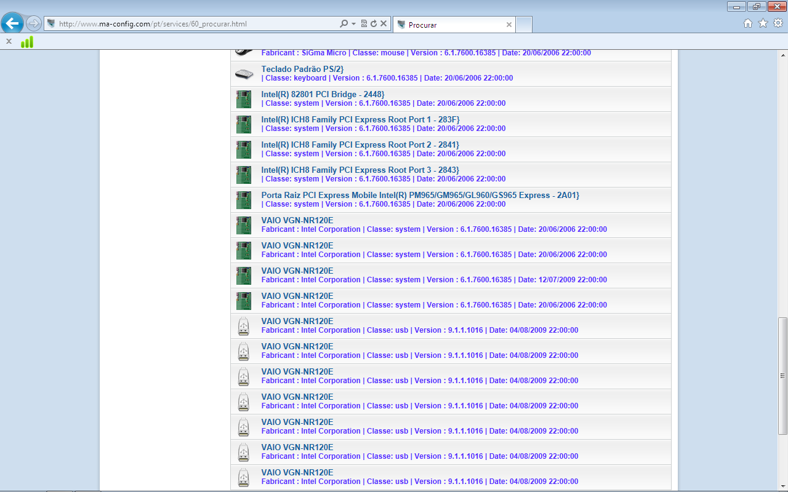788x492 pixels.
Task: Close the toolbar with the small x
Action: pos(9,41)
